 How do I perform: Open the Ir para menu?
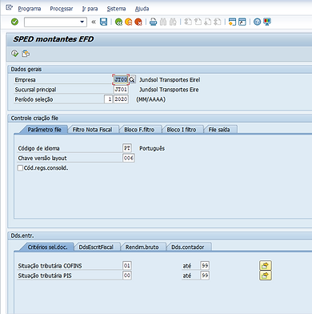point(90,9)
